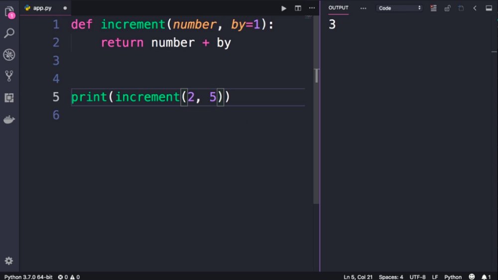Open the Manage settings gear
The image size is (498, 280).
tap(9, 261)
